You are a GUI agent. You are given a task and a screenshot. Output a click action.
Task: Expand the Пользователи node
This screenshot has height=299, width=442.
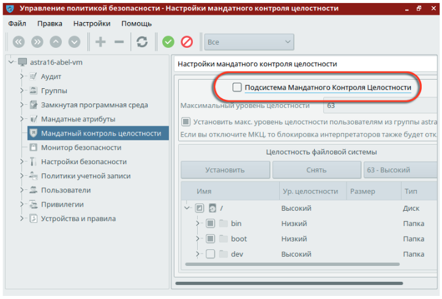pos(21,190)
